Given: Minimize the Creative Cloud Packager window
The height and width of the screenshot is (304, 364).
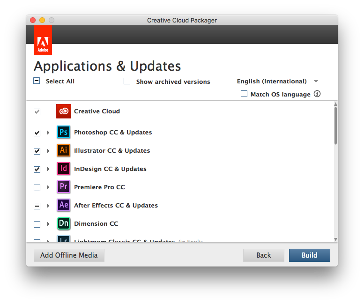Looking at the screenshot, I should click(42, 20).
